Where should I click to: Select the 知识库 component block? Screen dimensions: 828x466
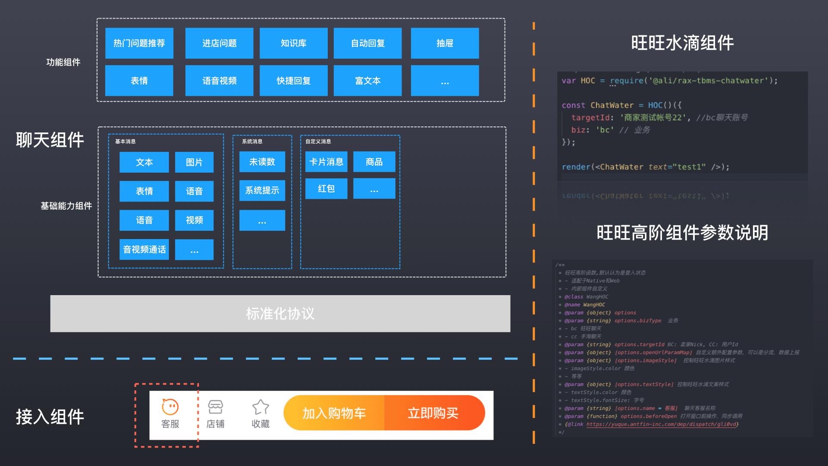[x=293, y=43]
